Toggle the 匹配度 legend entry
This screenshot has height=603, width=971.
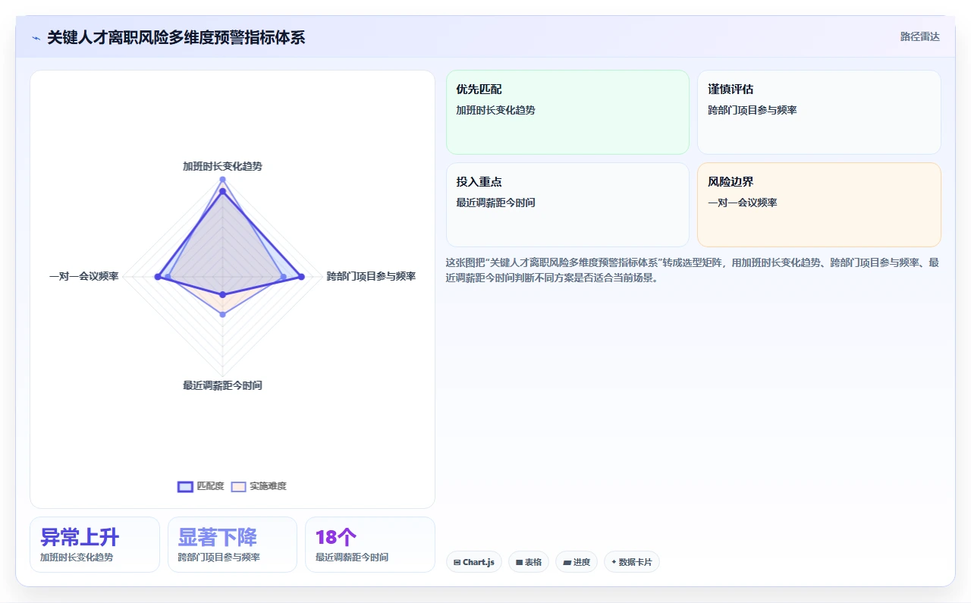click(201, 486)
